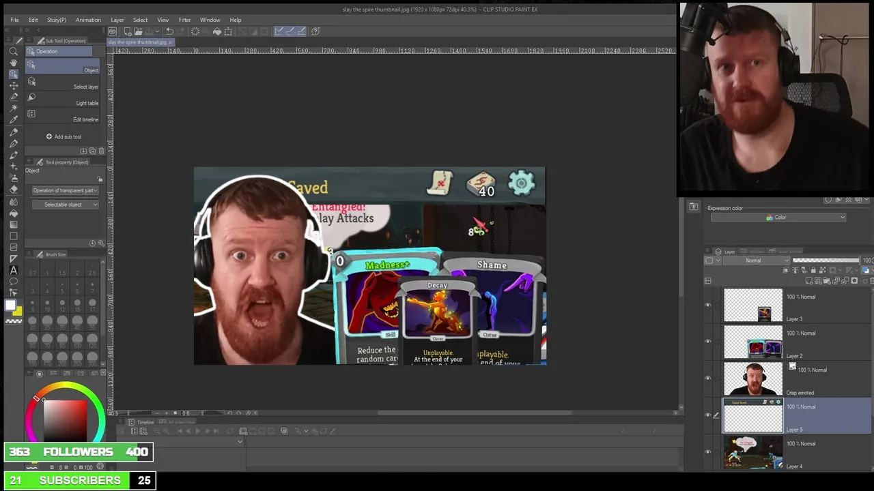Select the Crisp emoted layer thumbnail
The height and width of the screenshot is (491, 874).
click(x=753, y=378)
